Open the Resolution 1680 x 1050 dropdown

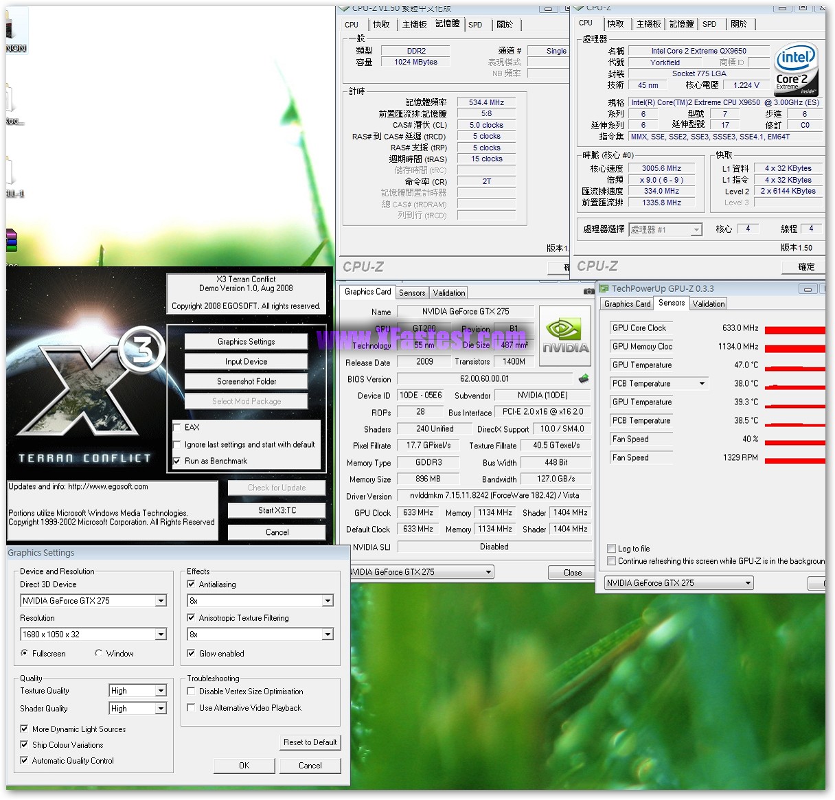pos(161,635)
